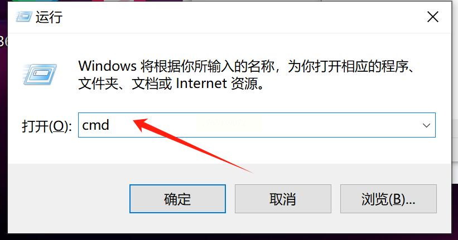Expand the 打开 combo box dropdown arrow
The width and height of the screenshot is (458, 240).
(426, 125)
